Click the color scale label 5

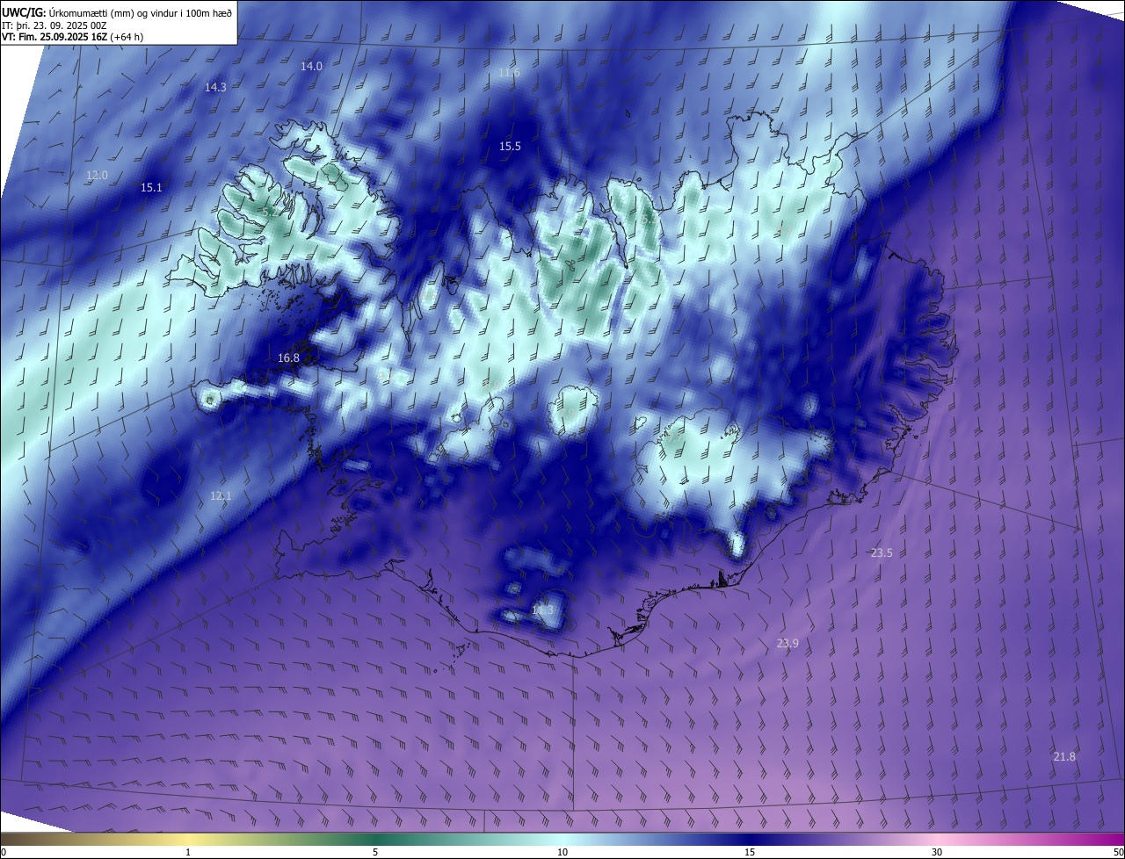(375, 853)
